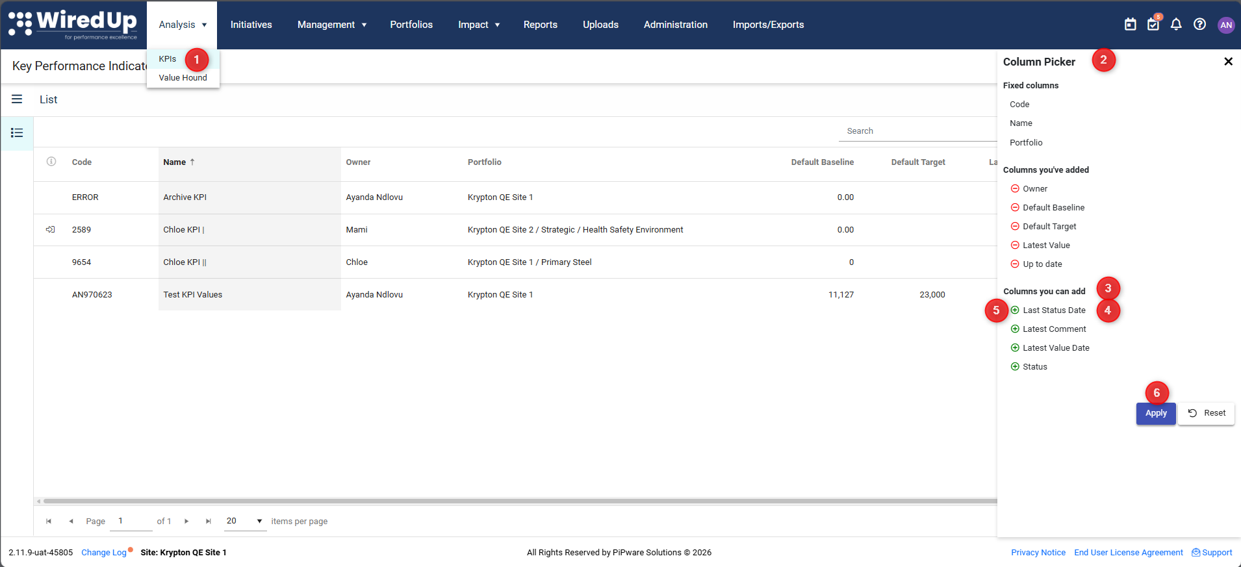Go to first page of results
1241x567 pixels.
tap(49, 522)
